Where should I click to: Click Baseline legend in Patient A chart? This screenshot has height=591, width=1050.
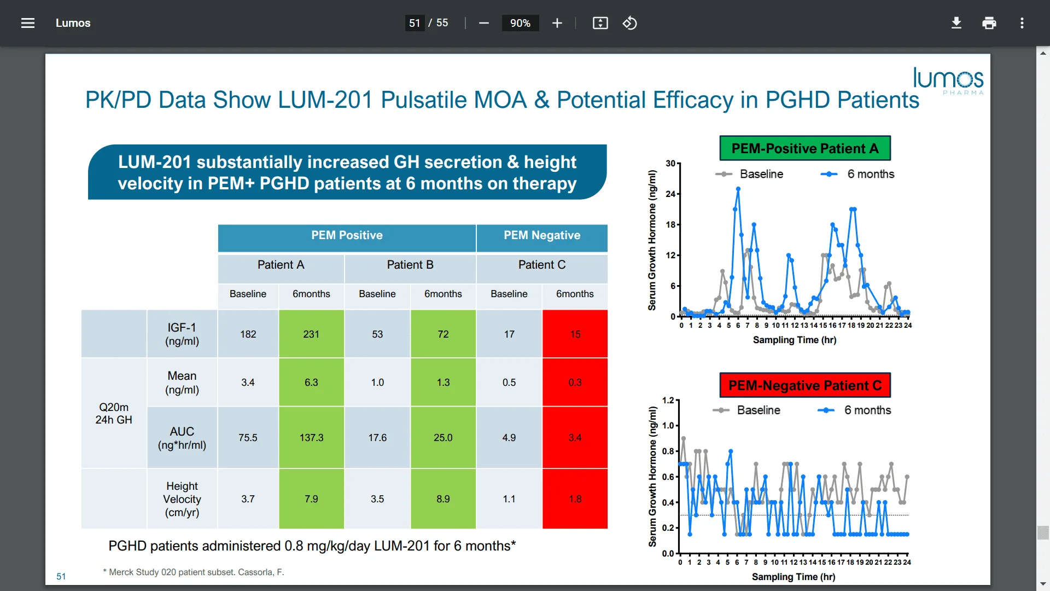pos(749,174)
